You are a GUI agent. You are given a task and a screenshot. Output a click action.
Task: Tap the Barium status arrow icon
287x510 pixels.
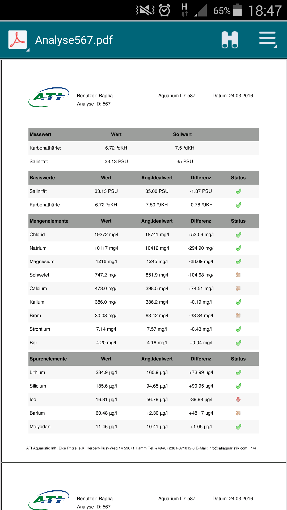pyautogui.click(x=238, y=413)
